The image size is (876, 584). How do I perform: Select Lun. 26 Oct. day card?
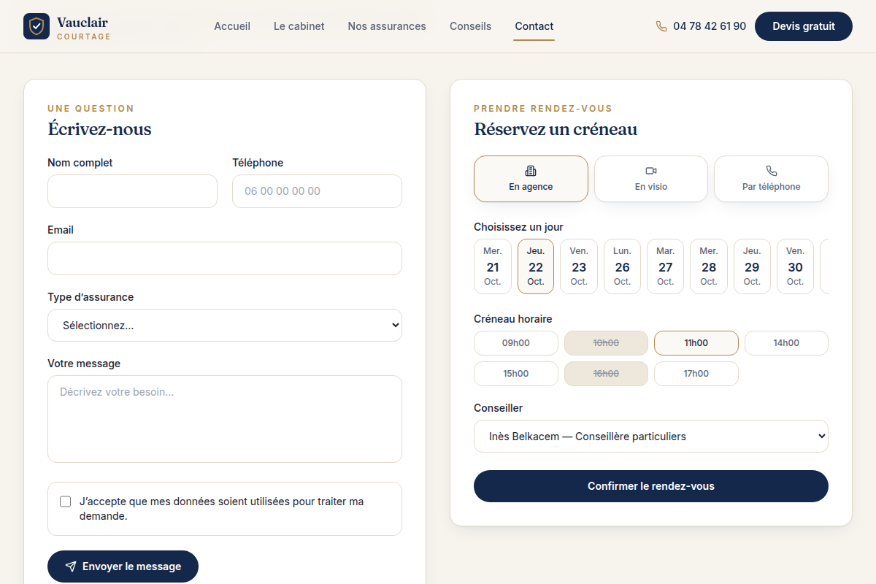pos(622,266)
